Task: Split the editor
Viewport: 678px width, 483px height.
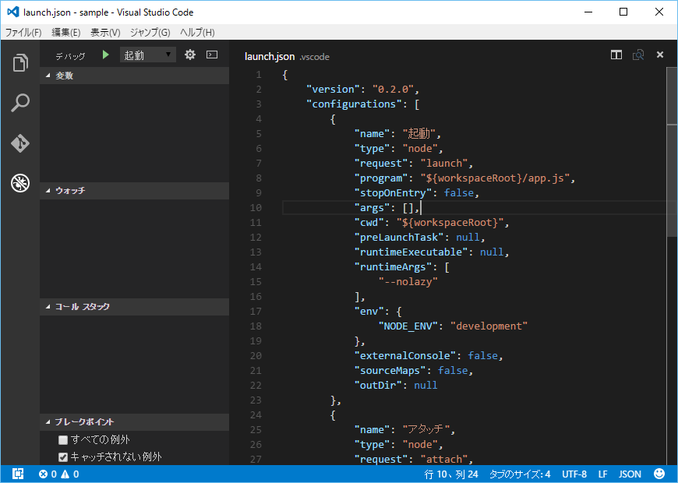Action: coord(616,55)
